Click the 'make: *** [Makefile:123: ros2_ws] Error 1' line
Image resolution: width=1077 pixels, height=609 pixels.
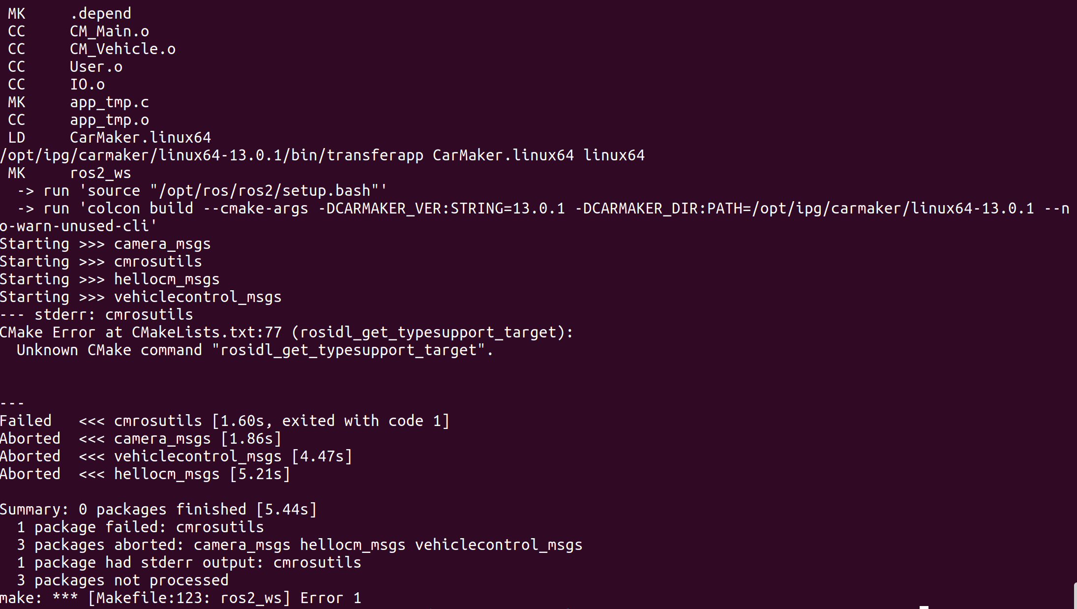coord(180,598)
